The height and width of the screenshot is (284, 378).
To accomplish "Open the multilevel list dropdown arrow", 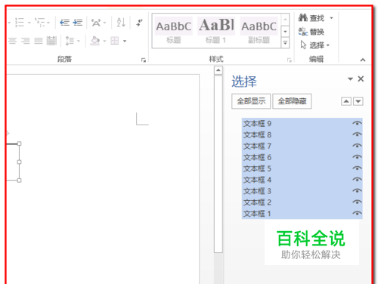I will click(48, 23).
